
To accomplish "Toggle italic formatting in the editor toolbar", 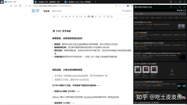I will [x=58, y=17].
